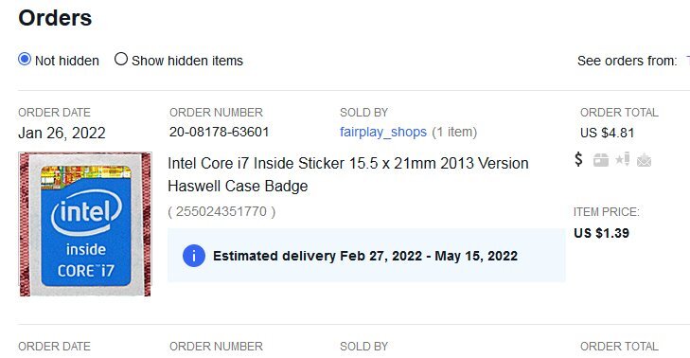
Task: Open the fairplay_shops seller link
Action: click(x=383, y=132)
